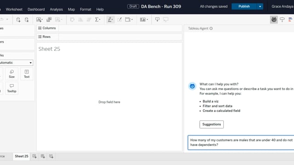The width and height of the screenshot is (294, 165).
Task: Click the Download toolbar icon
Action: click(157, 19)
